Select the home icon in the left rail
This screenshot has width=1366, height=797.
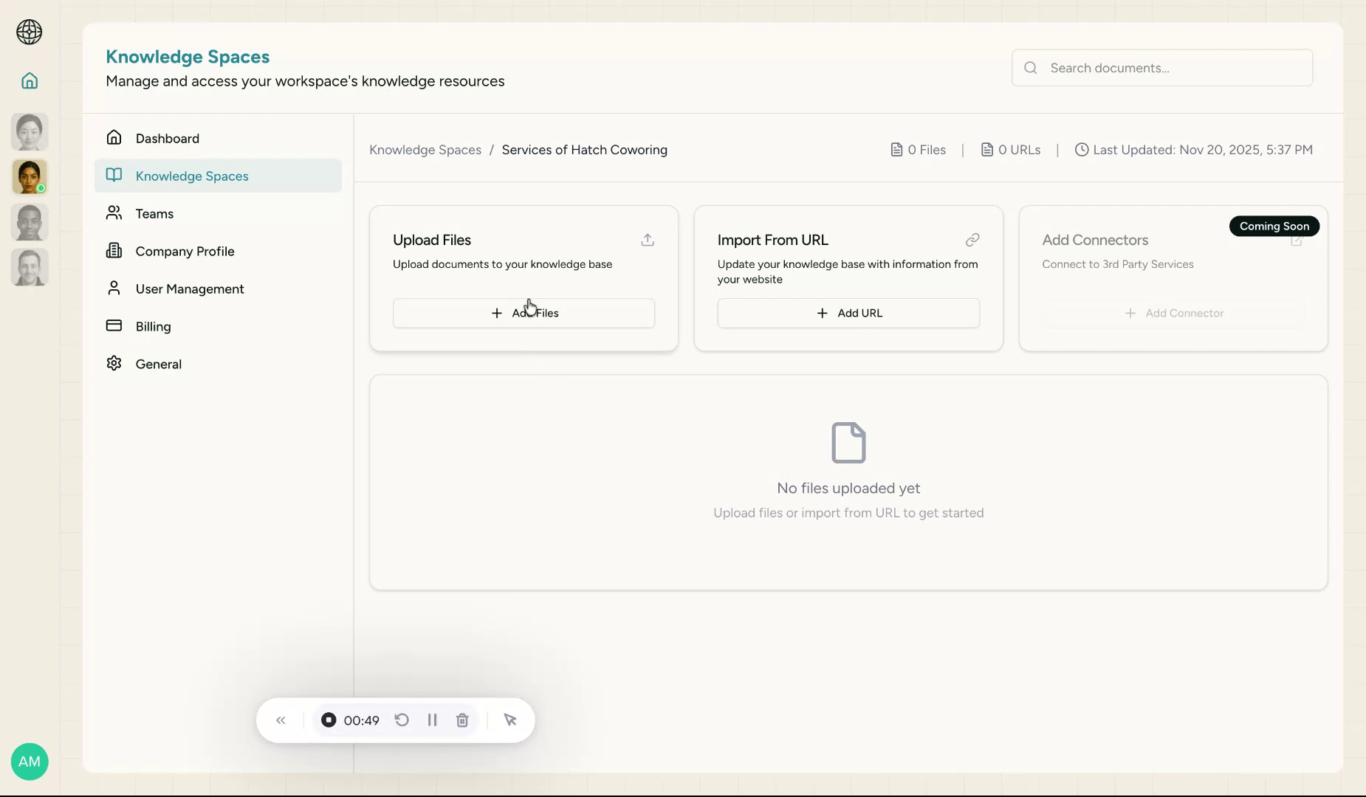[x=30, y=80]
